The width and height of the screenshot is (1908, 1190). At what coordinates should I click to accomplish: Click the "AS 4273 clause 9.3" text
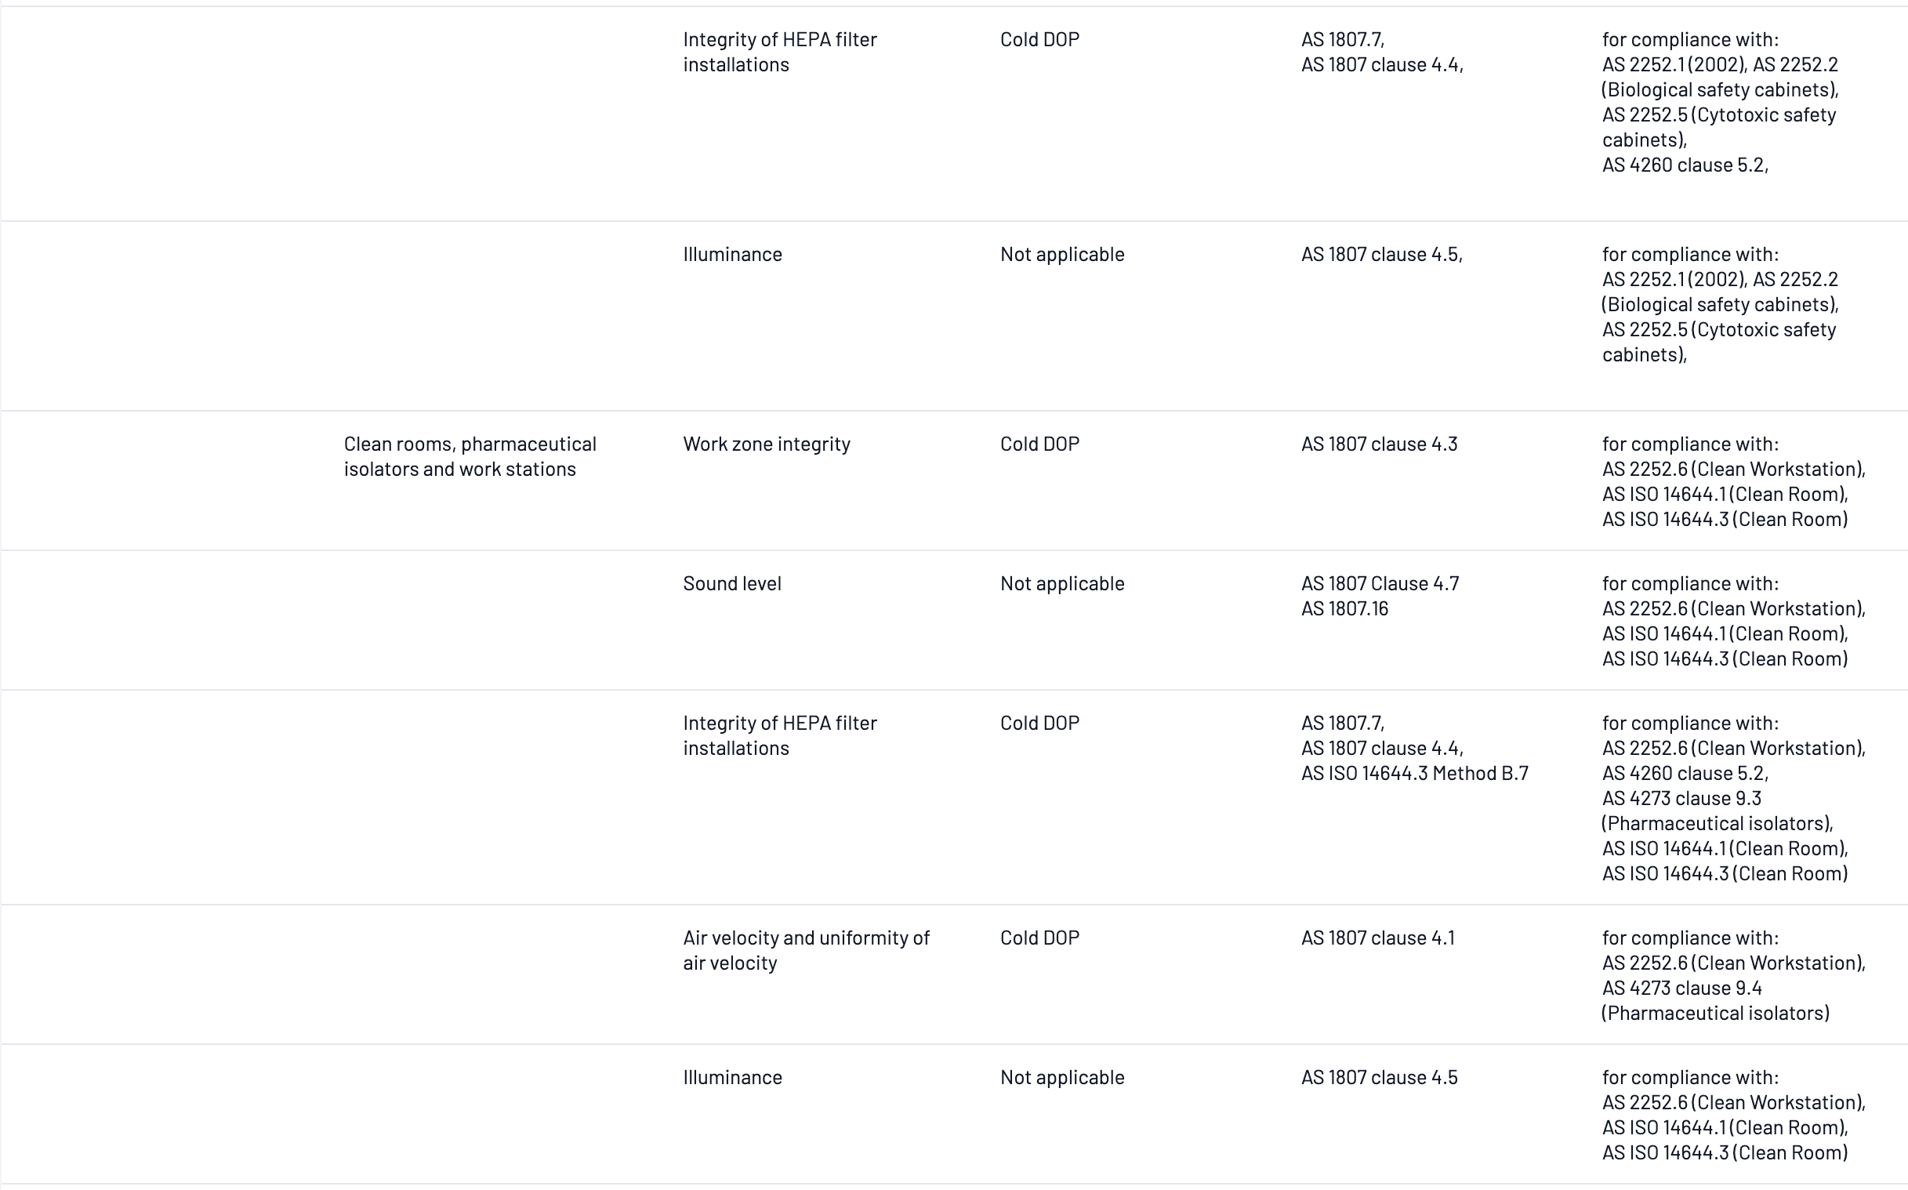[x=1681, y=798]
